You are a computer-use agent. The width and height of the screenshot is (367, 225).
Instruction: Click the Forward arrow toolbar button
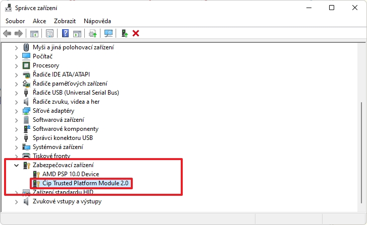(19, 33)
